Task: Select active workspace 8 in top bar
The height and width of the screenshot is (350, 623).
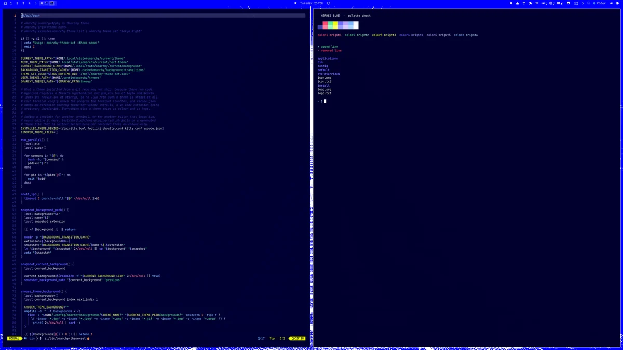Action: [x=42, y=3]
